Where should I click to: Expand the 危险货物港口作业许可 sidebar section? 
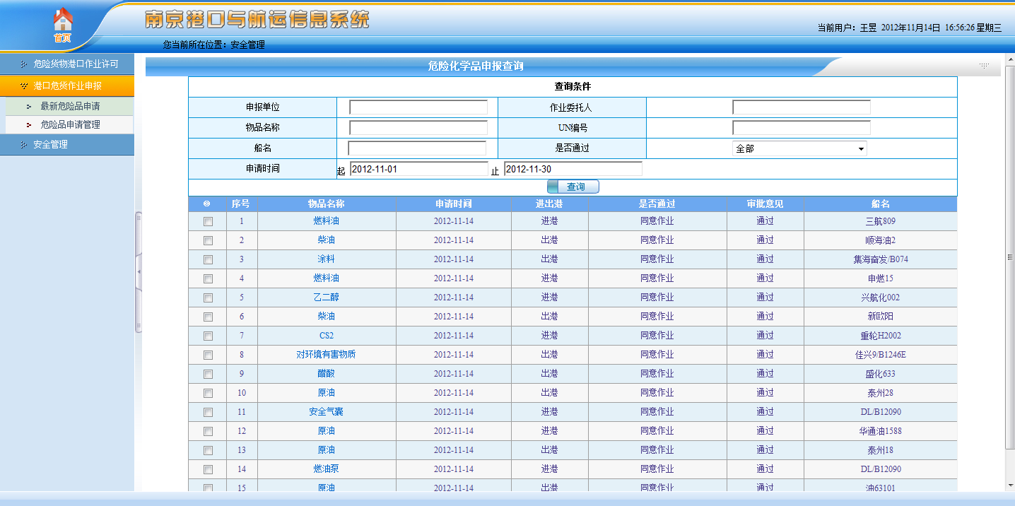point(76,64)
